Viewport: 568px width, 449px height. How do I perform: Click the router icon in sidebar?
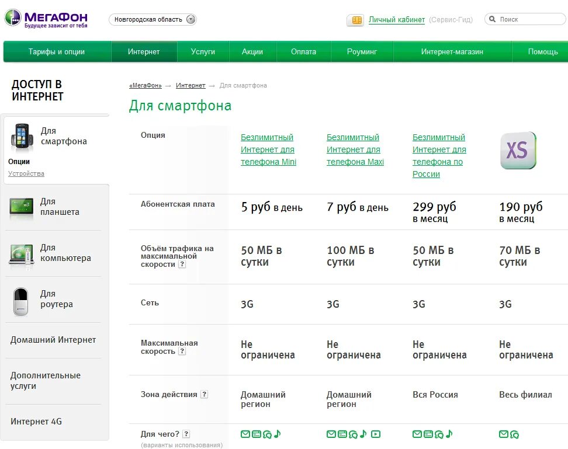point(20,302)
